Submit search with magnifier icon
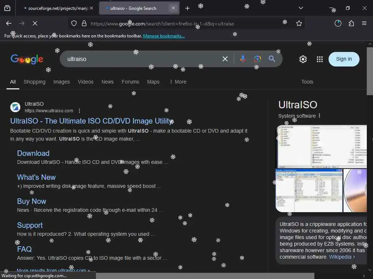Screen dimensions: 373x279 coord(272,58)
